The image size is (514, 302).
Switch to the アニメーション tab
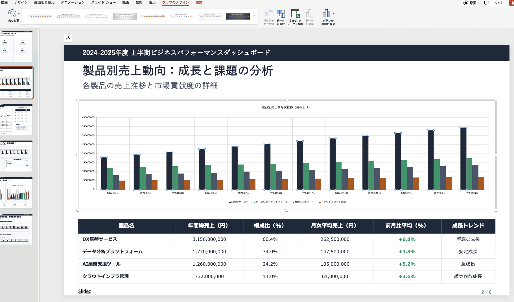point(73,2)
